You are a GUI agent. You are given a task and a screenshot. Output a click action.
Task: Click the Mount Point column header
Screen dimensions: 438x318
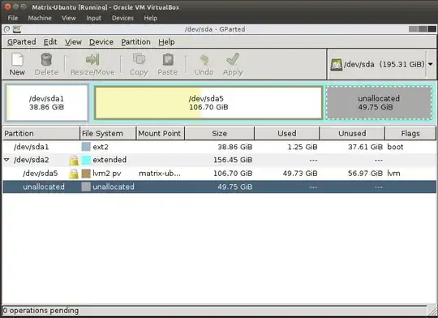161,133
